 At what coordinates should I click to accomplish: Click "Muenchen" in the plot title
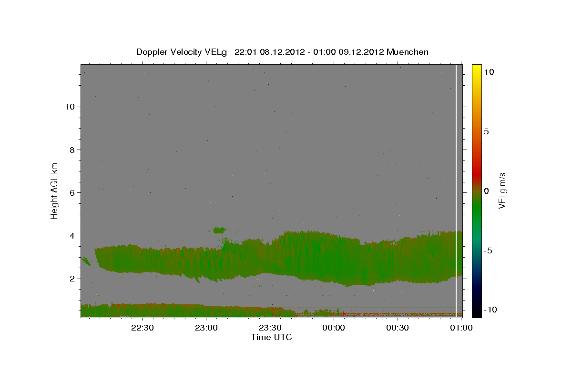[x=408, y=52]
